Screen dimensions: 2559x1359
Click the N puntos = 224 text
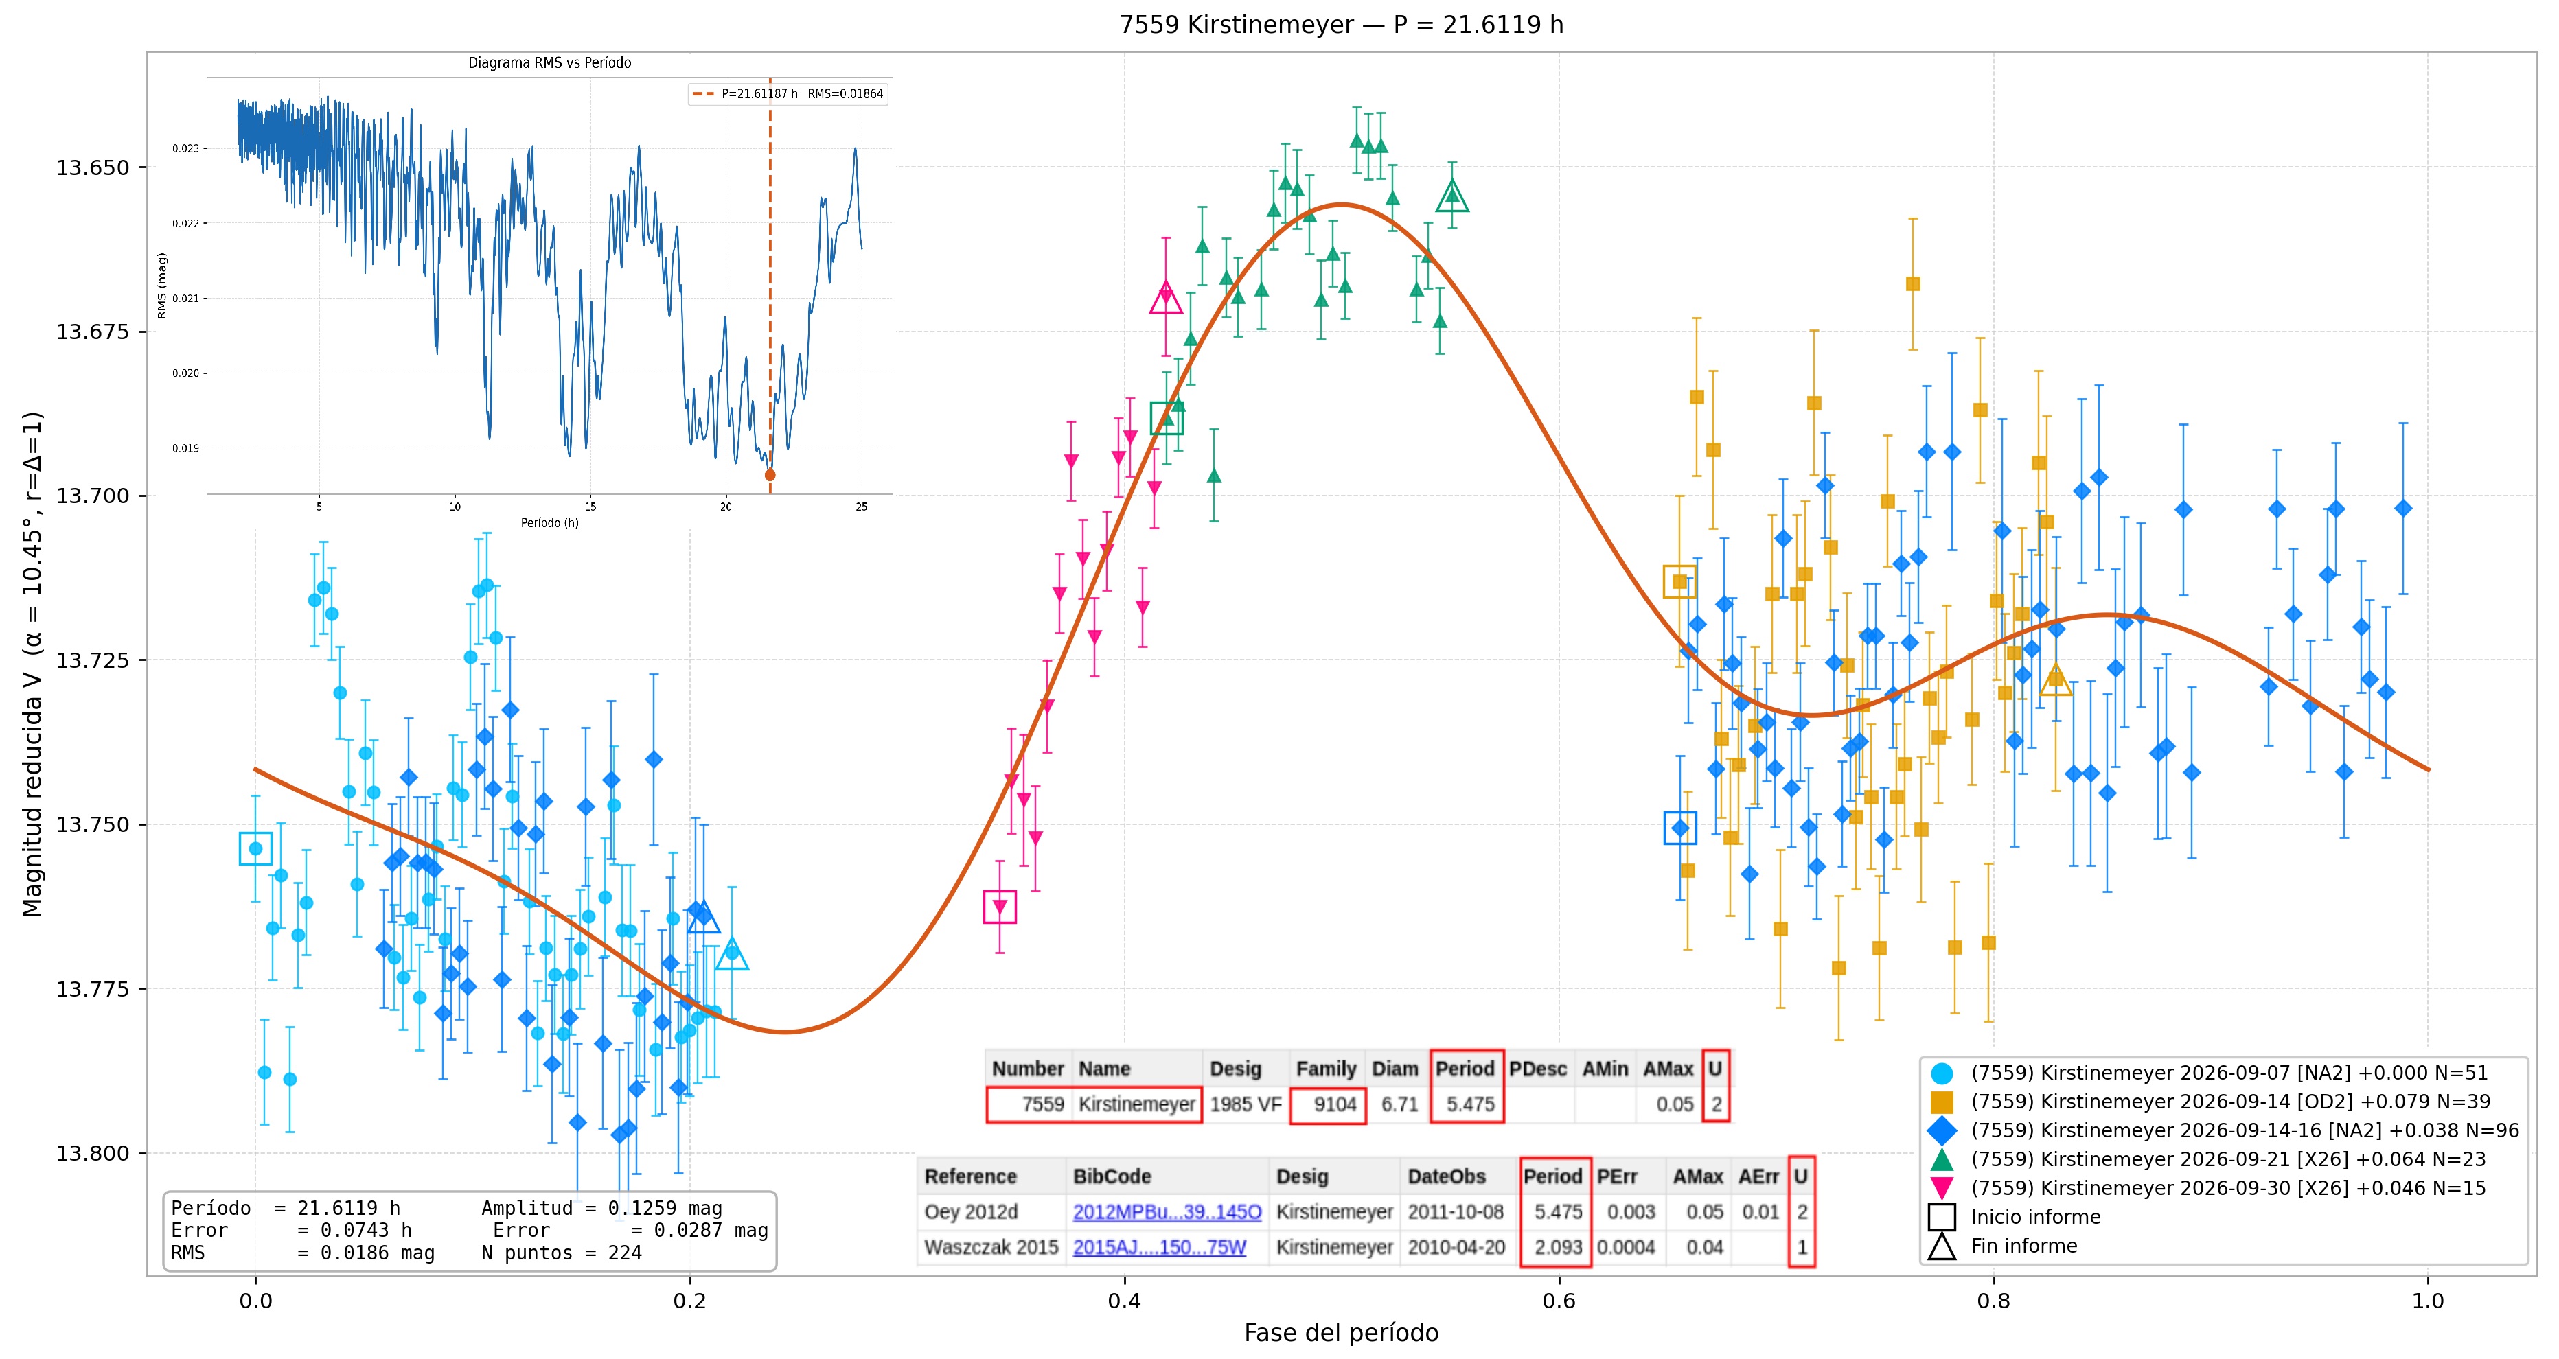tap(562, 1254)
